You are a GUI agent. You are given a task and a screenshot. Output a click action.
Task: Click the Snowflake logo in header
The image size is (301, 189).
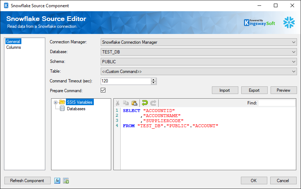[289, 22]
